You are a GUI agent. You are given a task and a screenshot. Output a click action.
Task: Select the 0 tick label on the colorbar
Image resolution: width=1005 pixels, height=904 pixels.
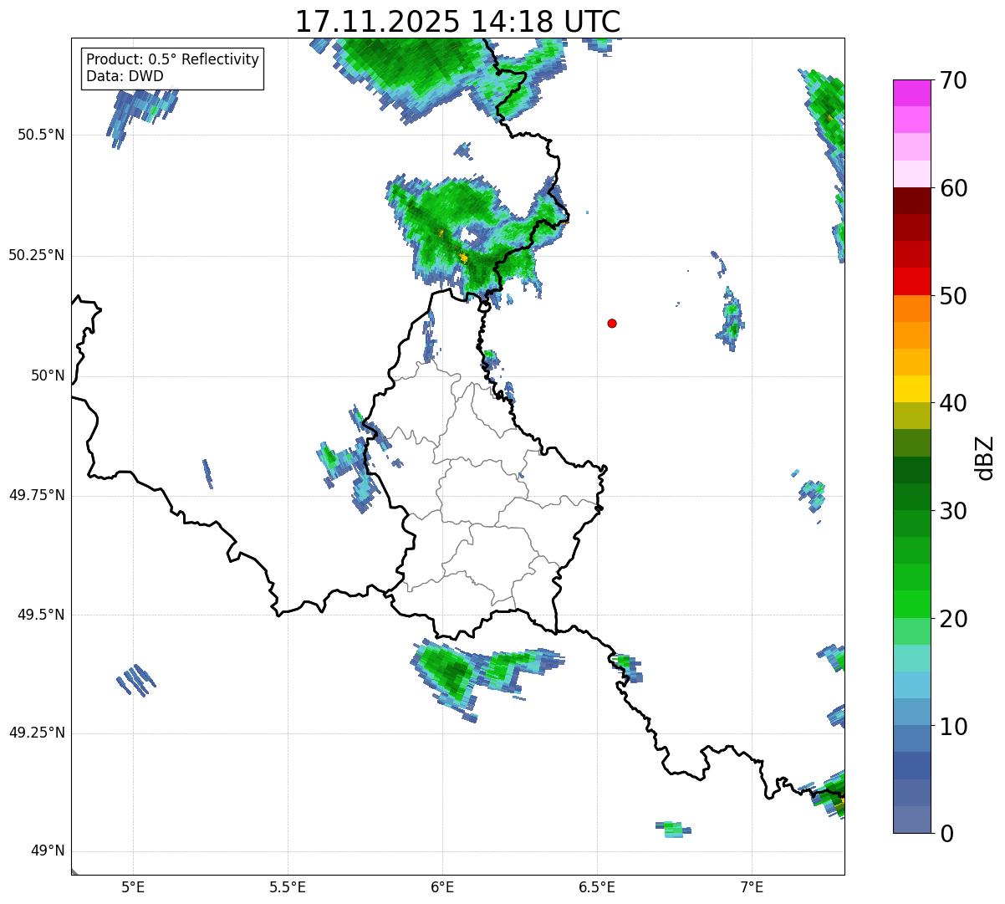[946, 834]
